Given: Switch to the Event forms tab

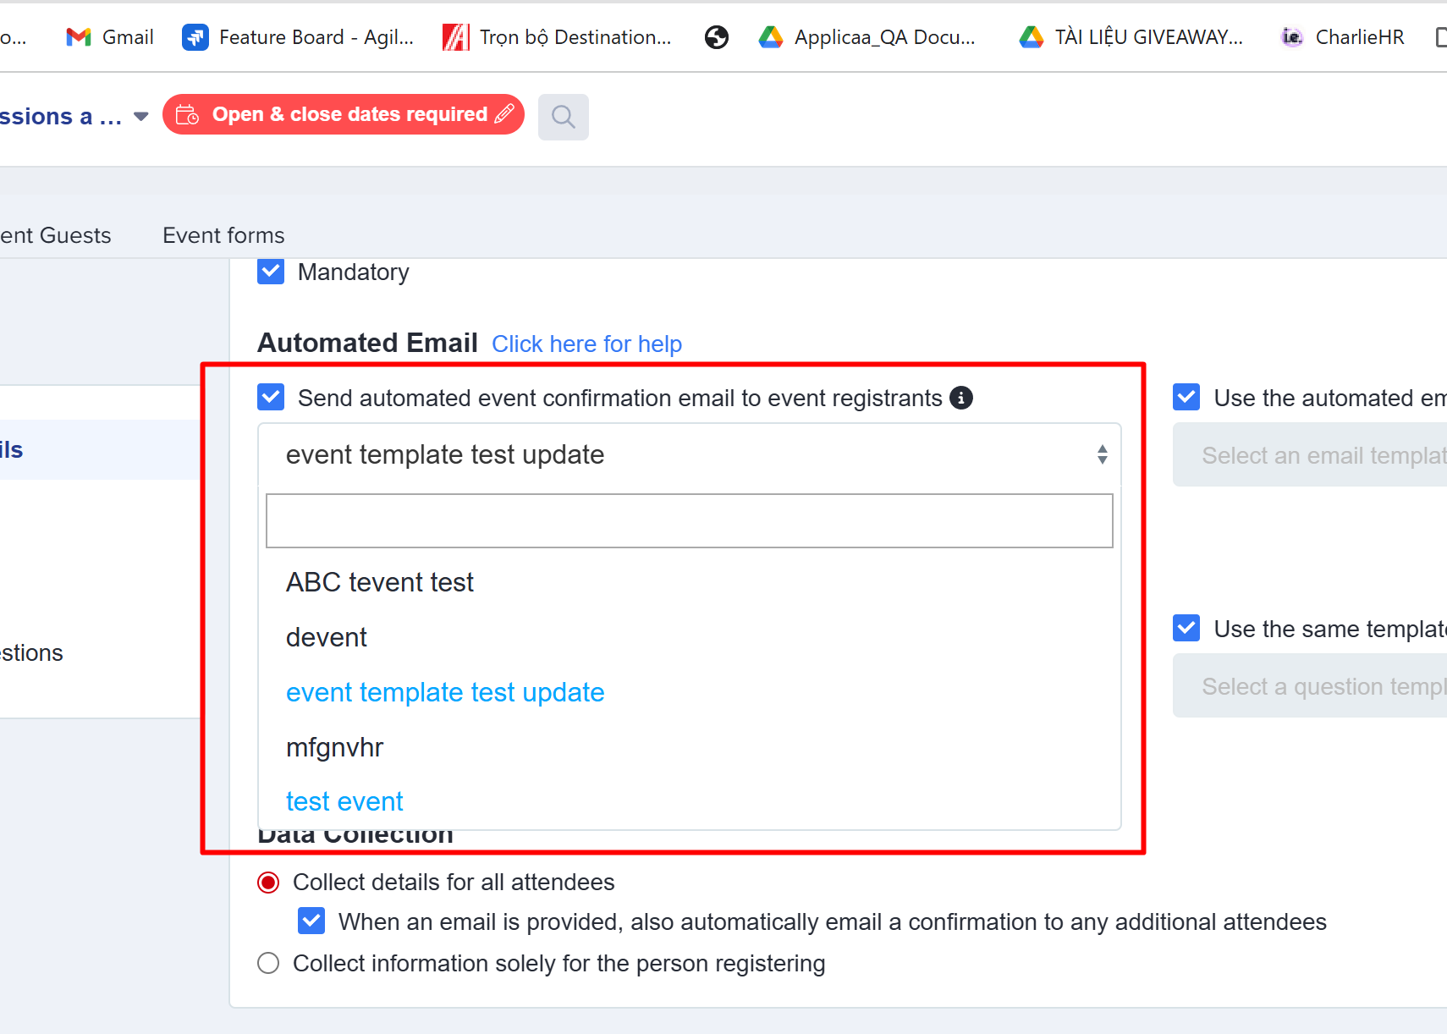Looking at the screenshot, I should 223,234.
